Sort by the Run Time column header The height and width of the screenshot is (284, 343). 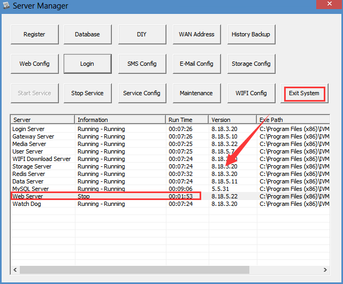[x=187, y=120]
